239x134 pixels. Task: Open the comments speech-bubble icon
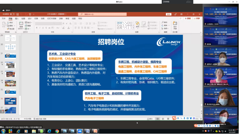(x=180, y=19)
